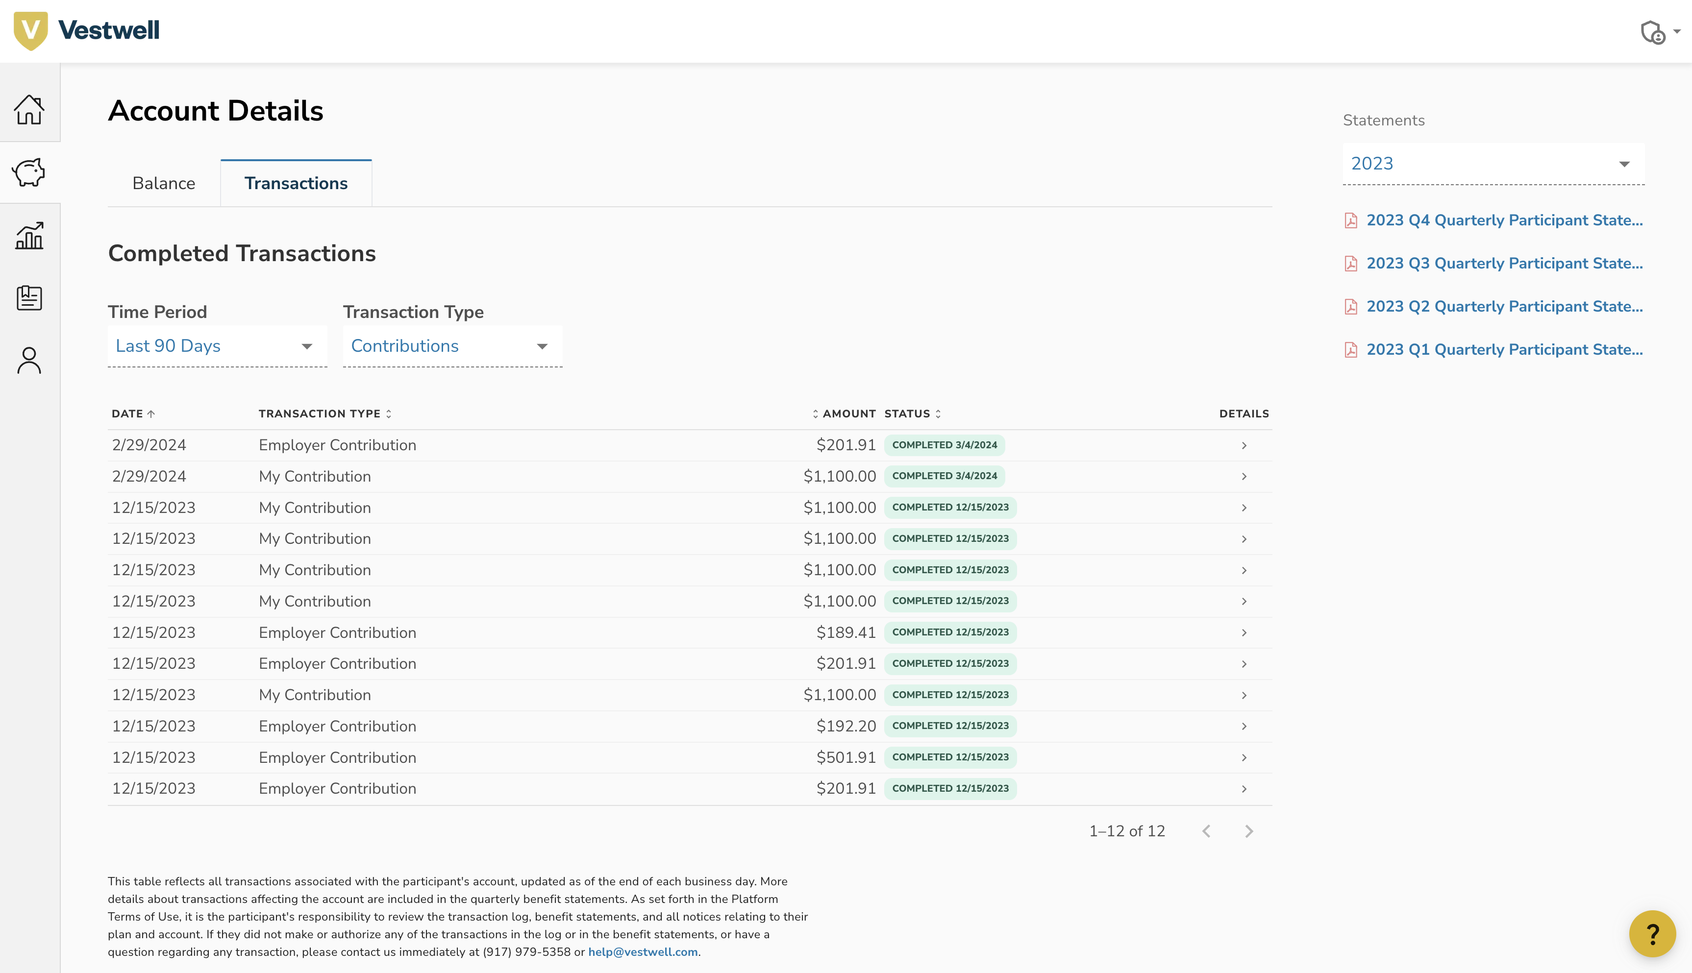Switch to the Balance tab
This screenshot has height=973, width=1692.
[164, 183]
